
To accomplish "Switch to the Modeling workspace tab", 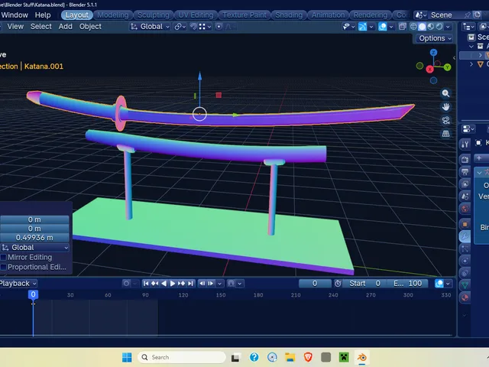I will point(113,15).
